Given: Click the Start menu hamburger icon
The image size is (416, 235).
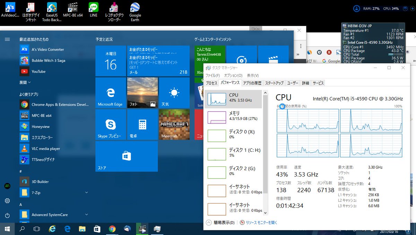Looking at the screenshot, I should click(x=7, y=39).
